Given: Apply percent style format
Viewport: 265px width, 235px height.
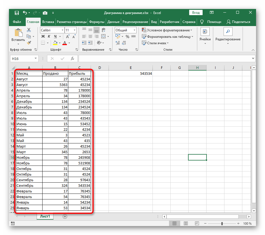Looking at the screenshot, I should click(127, 36).
